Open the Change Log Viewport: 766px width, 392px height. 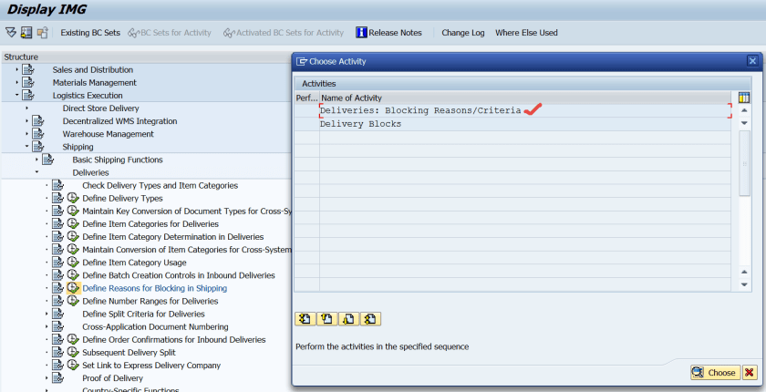pos(463,33)
